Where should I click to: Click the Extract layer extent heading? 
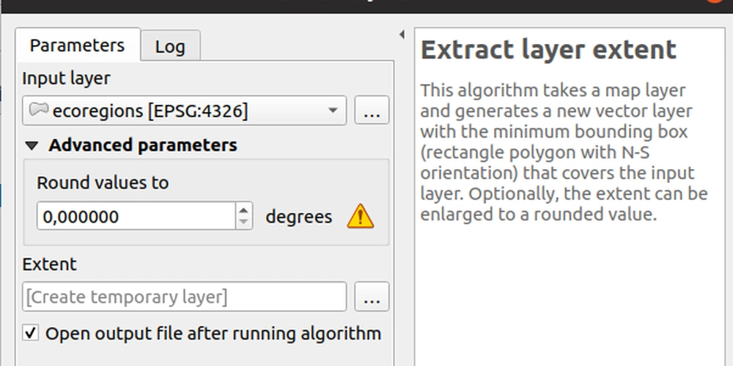[x=548, y=50]
